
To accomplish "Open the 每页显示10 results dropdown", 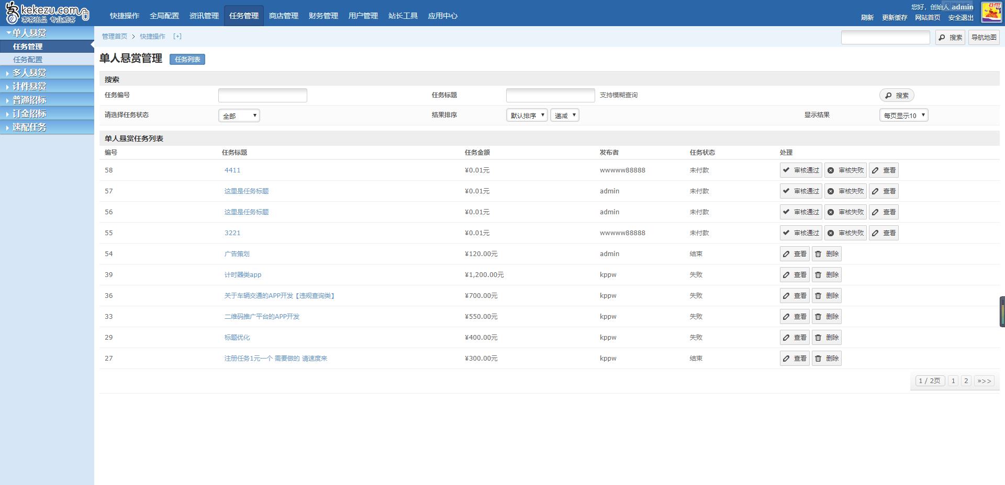I will click(903, 116).
